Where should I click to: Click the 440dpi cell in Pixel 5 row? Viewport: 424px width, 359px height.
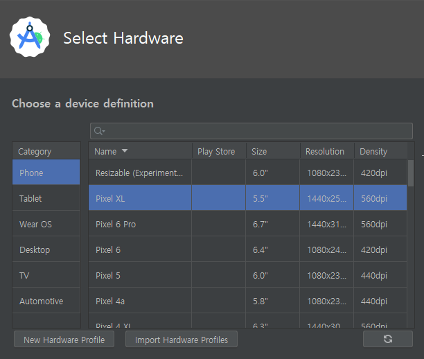[380, 275]
